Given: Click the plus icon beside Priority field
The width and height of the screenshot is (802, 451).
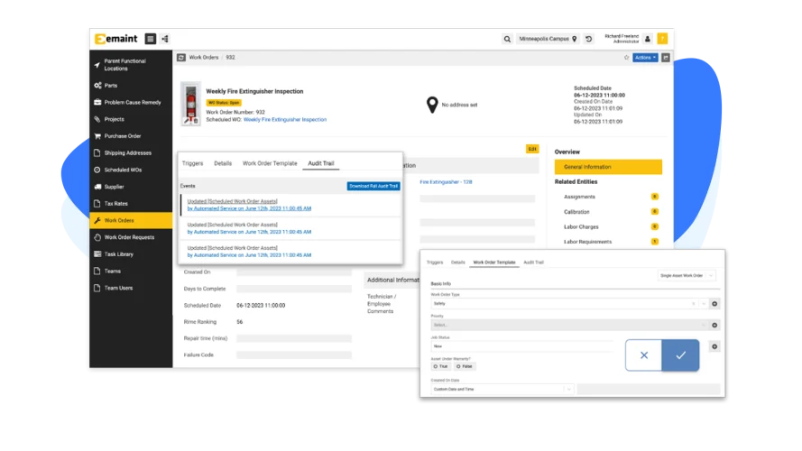Looking at the screenshot, I should (714, 325).
